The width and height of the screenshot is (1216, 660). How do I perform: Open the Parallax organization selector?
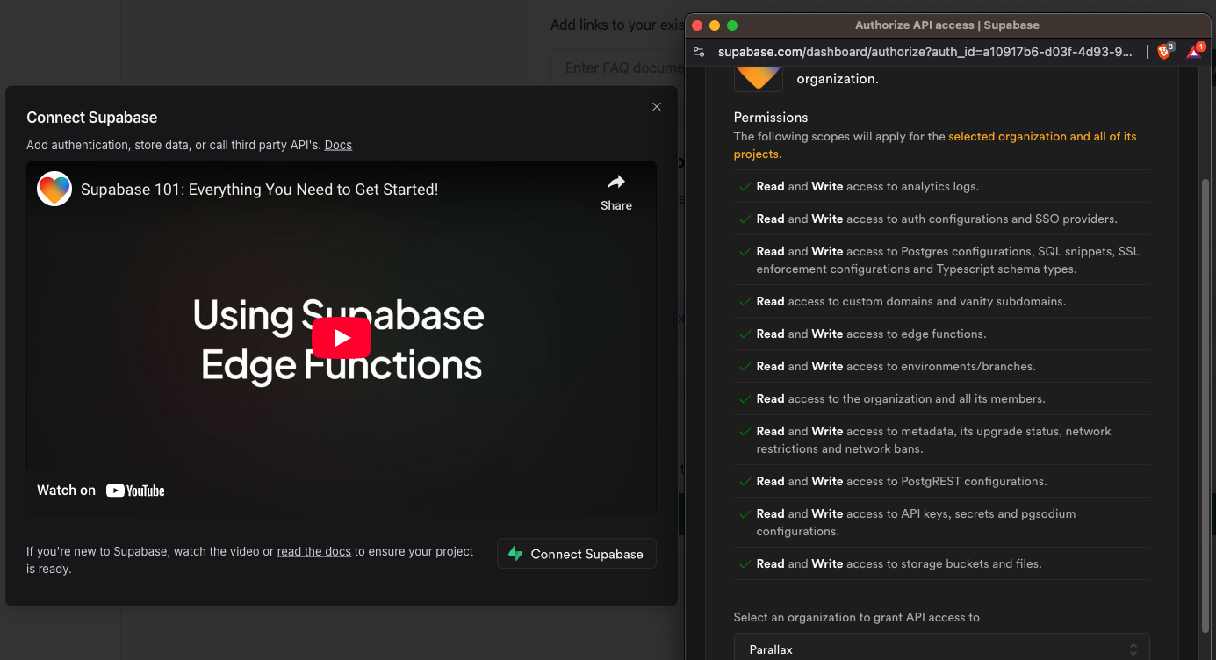coord(941,648)
